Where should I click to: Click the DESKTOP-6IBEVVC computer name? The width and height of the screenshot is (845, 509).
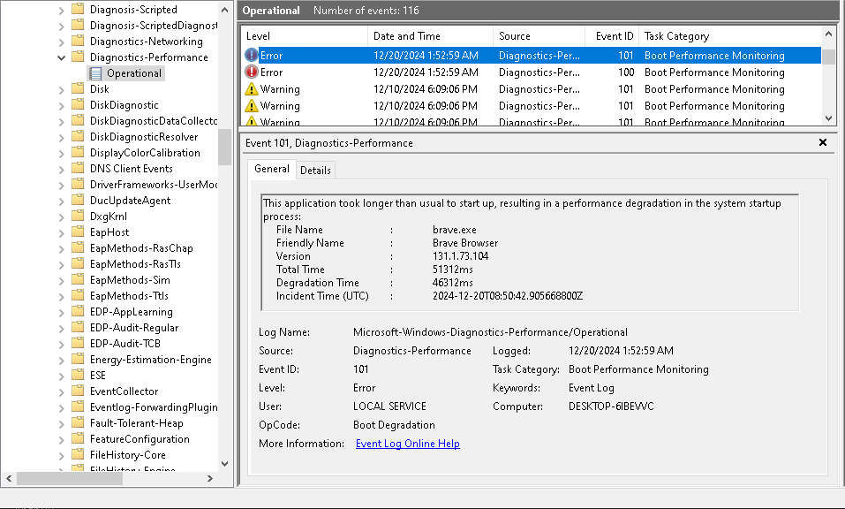click(x=611, y=406)
